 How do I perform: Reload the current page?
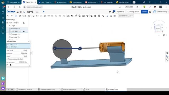(20, 7)
